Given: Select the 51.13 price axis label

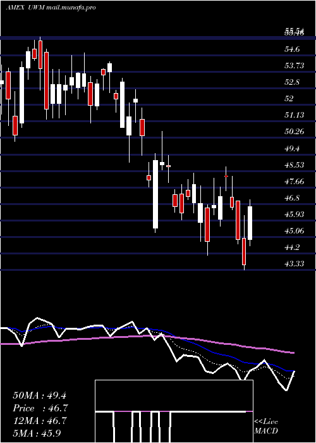Looking at the screenshot, I should (x=295, y=115).
